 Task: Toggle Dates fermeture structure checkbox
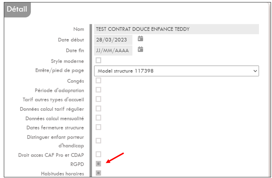98,127
